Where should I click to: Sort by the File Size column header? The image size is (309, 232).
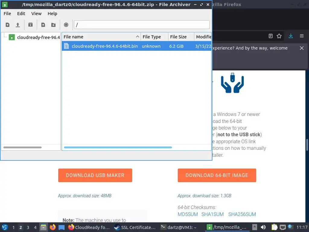point(181,37)
